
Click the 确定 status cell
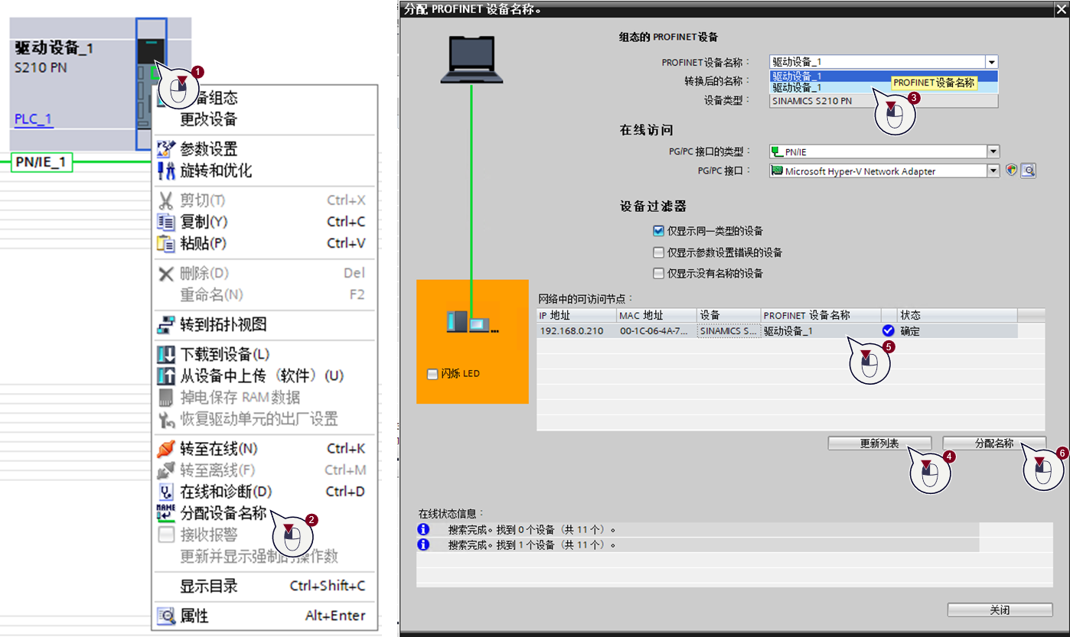coord(957,331)
